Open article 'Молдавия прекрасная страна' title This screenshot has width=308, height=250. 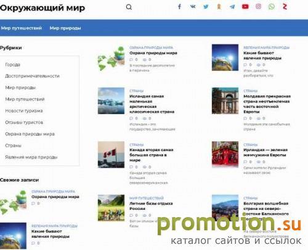pos(267,104)
